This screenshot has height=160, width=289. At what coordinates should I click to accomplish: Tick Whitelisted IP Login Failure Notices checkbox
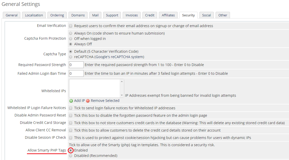71,108
